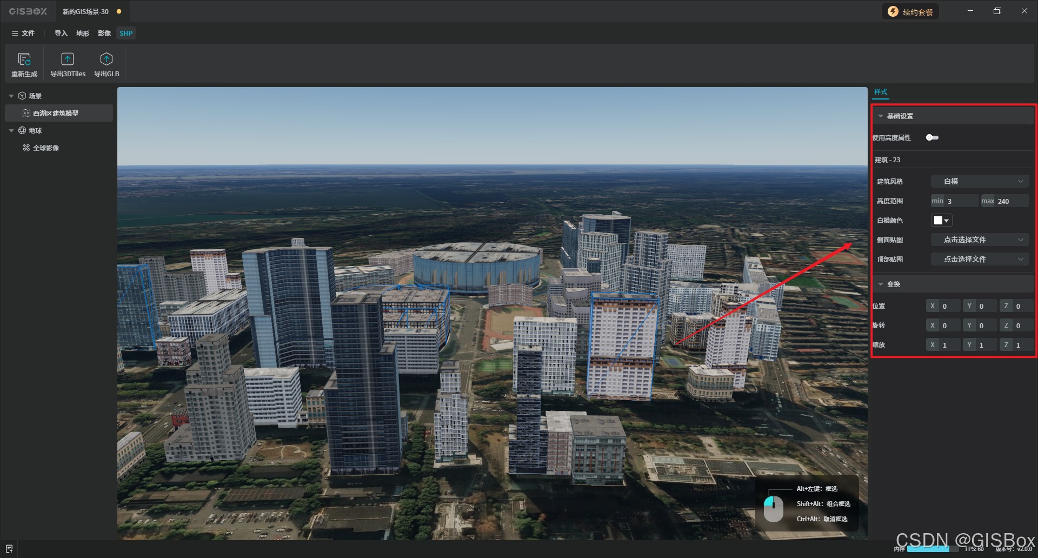Click the 地球 tree label
The width and height of the screenshot is (1038, 558).
[x=35, y=130]
